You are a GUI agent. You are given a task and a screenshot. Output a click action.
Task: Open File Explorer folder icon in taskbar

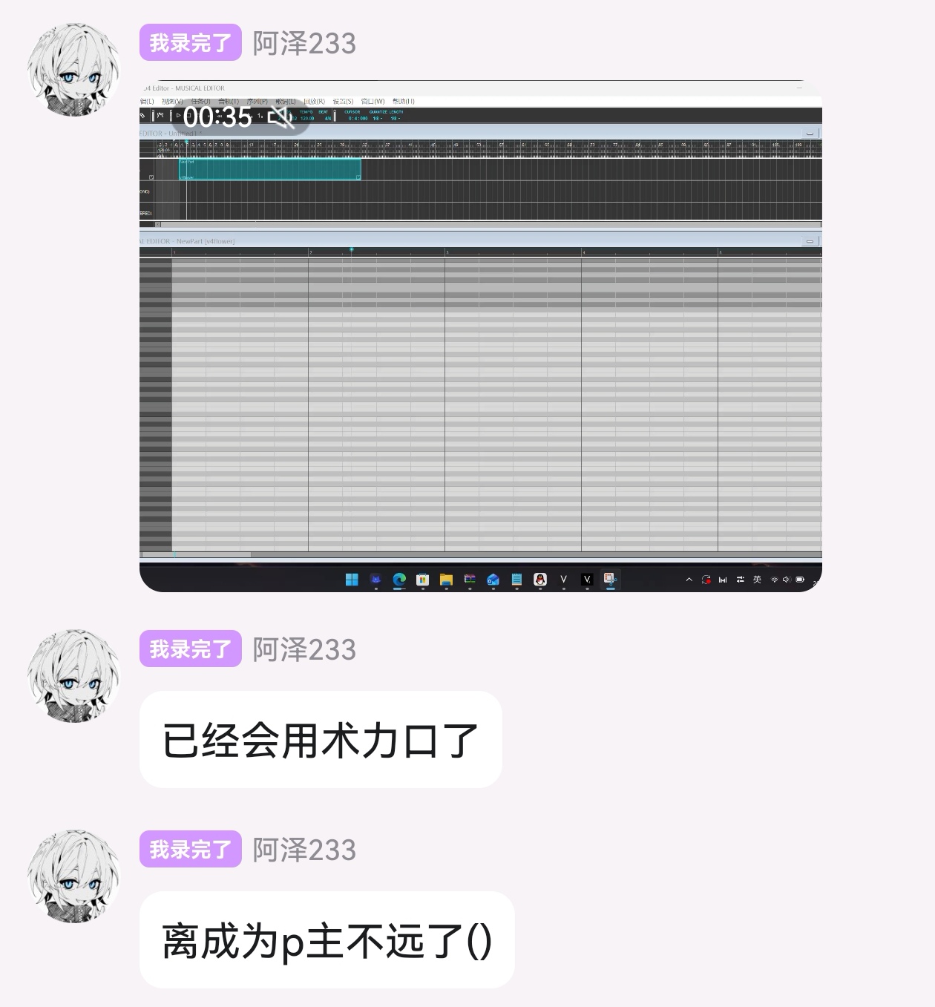coord(446,580)
